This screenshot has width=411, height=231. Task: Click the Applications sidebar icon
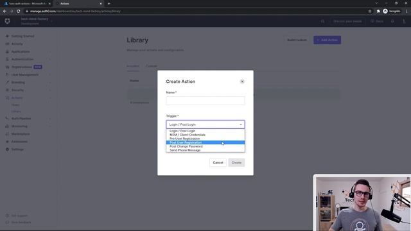(7, 51)
